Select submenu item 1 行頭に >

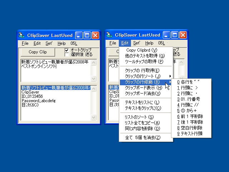tap(191, 87)
